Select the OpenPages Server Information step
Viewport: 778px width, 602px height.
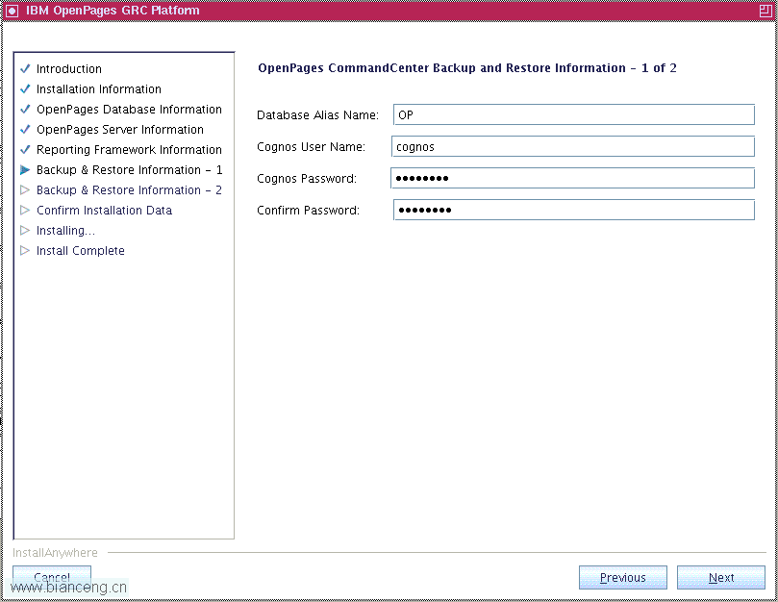click(x=120, y=130)
